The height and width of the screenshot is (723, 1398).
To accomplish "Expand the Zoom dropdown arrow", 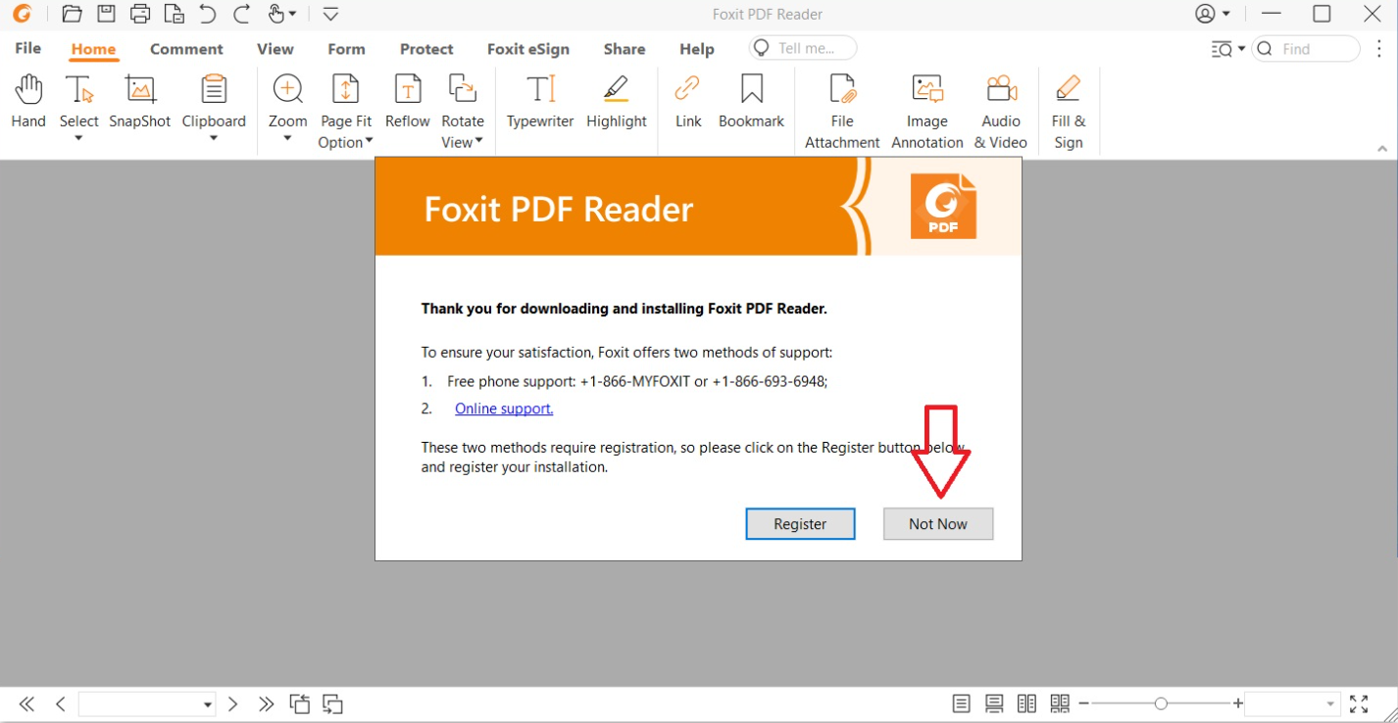I will [x=287, y=138].
